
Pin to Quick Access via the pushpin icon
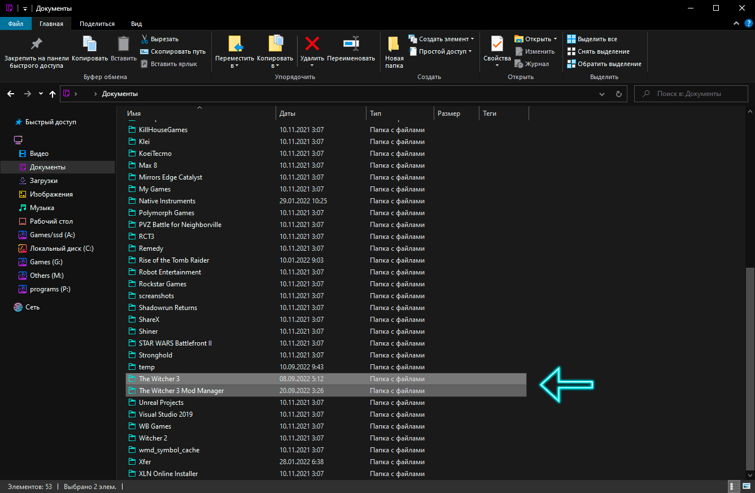36,43
